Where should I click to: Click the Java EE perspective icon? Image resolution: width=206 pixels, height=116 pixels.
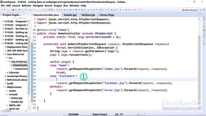pos(204,10)
